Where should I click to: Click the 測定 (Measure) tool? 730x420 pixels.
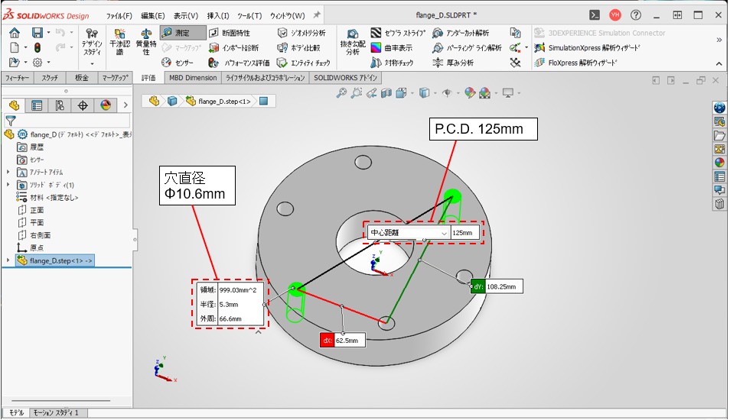183,33
